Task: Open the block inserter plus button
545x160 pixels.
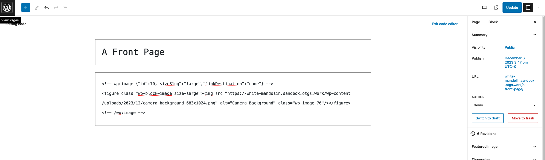Action: (x=26, y=7)
